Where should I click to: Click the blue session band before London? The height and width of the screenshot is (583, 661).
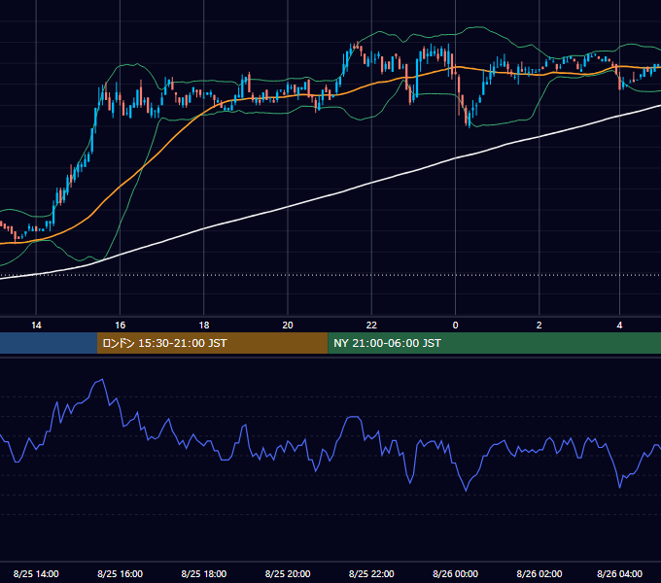pos(49,343)
